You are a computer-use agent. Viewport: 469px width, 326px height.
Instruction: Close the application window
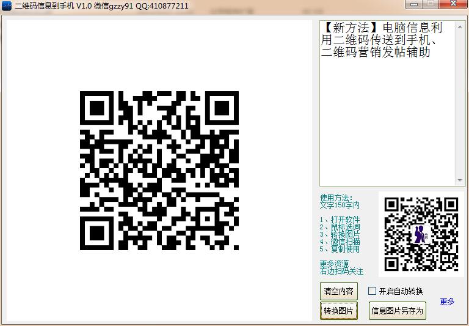tap(454, 4)
